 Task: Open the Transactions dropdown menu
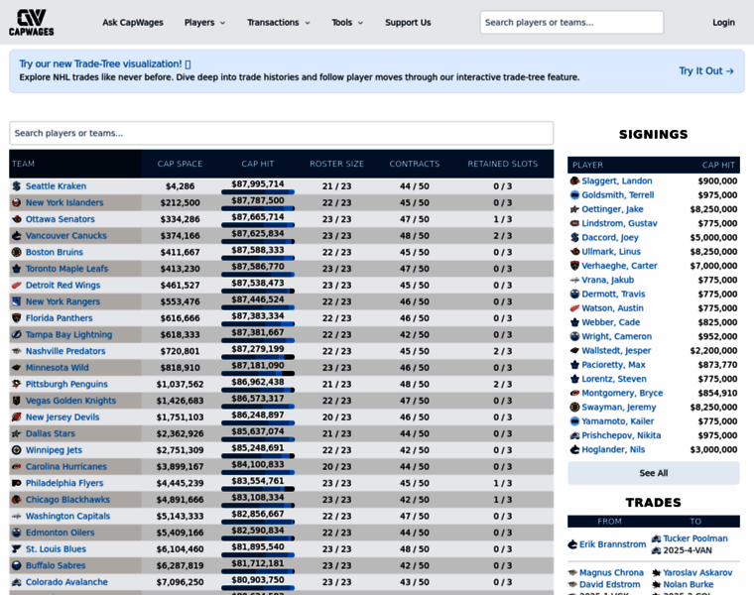coord(279,23)
